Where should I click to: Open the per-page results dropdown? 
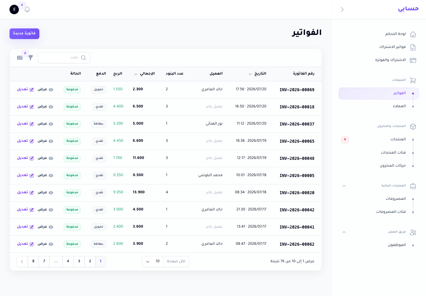click(153, 261)
